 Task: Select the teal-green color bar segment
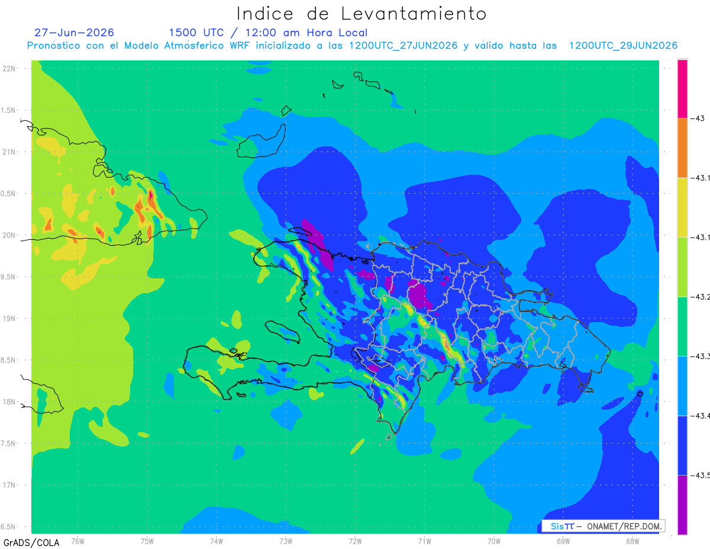coord(682,326)
